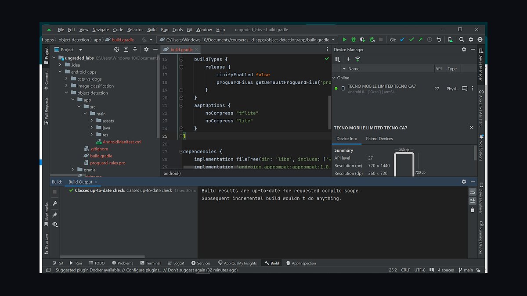Open App Quality Insights tool window
Screen dimensions: 527x296
pyautogui.click(x=237, y=263)
